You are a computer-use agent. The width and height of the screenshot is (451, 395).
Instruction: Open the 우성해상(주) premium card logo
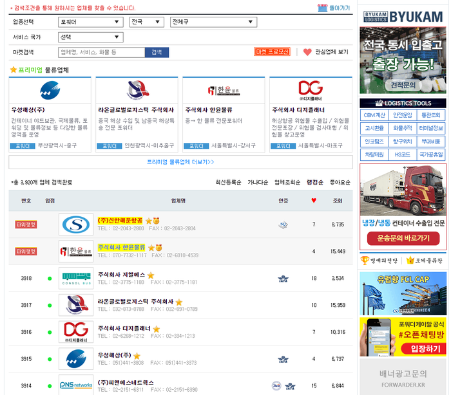pos(50,90)
